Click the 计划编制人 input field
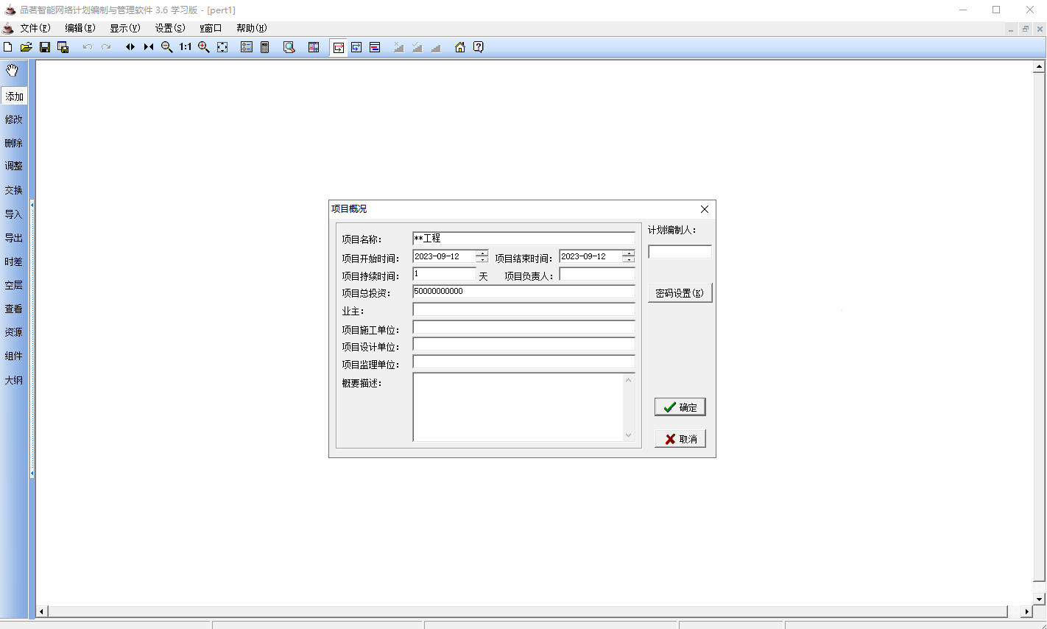The height and width of the screenshot is (629, 1047). click(680, 252)
